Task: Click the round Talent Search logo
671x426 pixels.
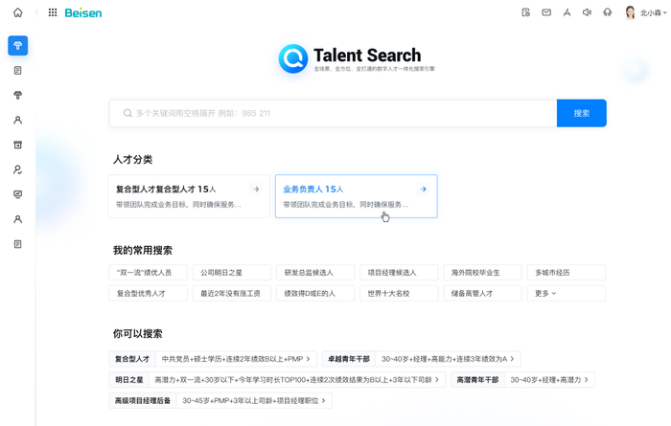Action: (293, 58)
